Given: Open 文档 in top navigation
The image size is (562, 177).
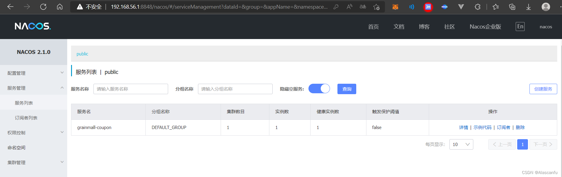Looking at the screenshot, I should [x=399, y=27].
